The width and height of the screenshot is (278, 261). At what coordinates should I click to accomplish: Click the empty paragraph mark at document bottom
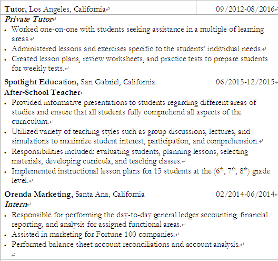(14, 255)
